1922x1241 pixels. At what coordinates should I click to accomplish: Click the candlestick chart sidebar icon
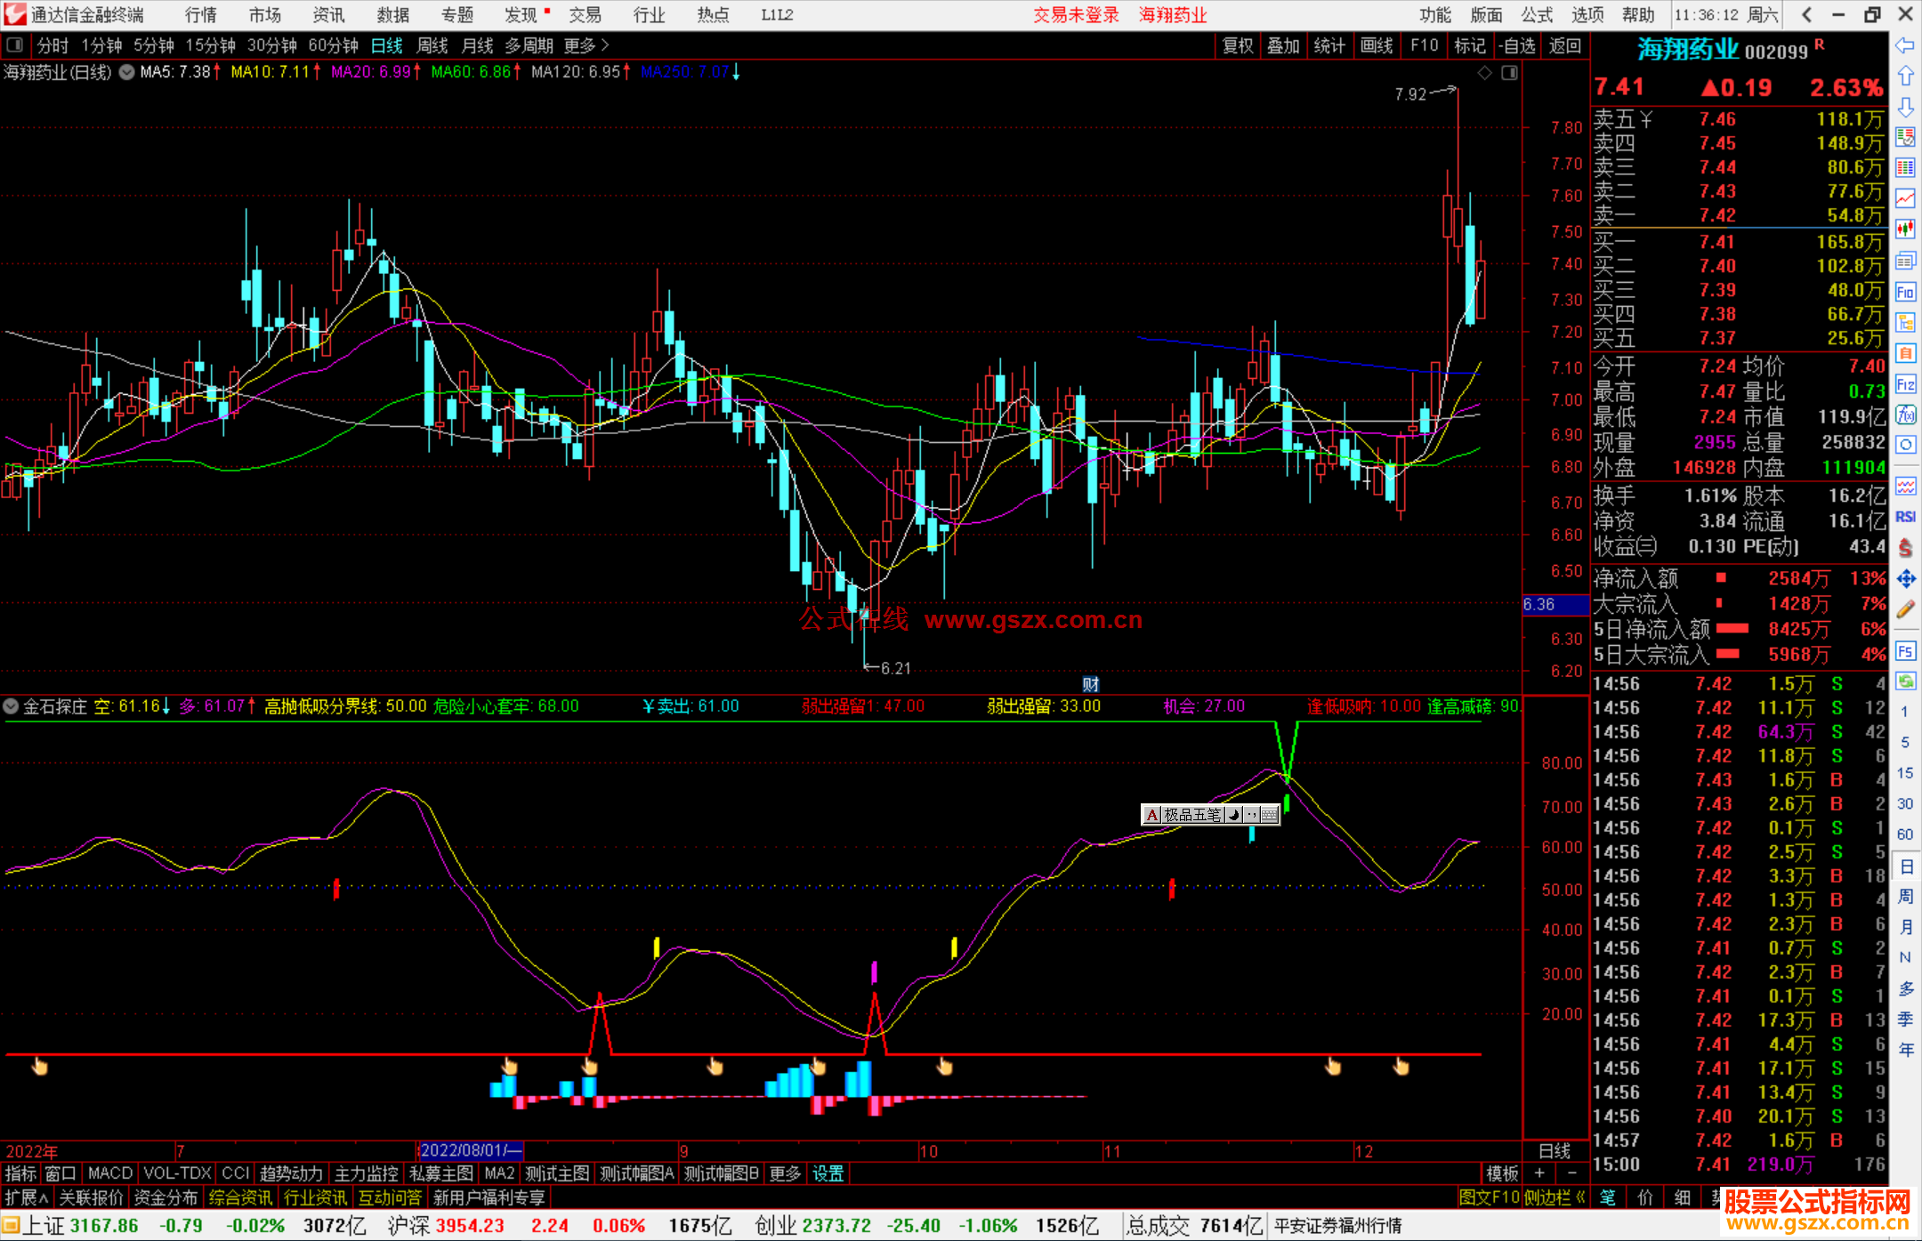tap(1905, 230)
